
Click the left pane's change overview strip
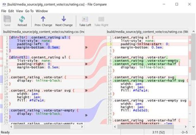1,80
